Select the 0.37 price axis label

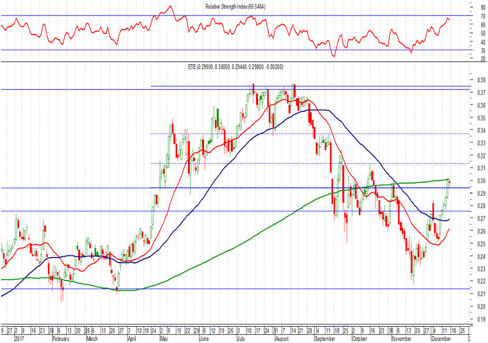[x=482, y=92]
